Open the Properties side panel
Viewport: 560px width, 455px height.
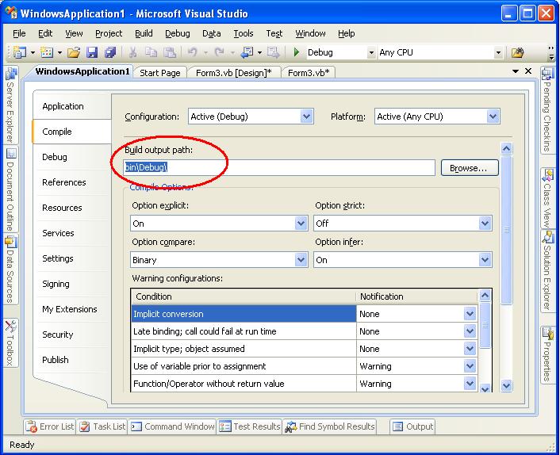pos(547,354)
